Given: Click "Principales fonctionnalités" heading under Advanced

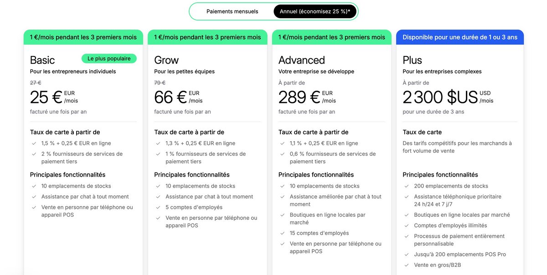Looking at the screenshot, I should (x=316, y=174).
